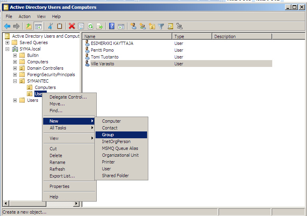Screen dimensions: 307x216
Task: Select Move... in context menu
Action: (x=69, y=104)
